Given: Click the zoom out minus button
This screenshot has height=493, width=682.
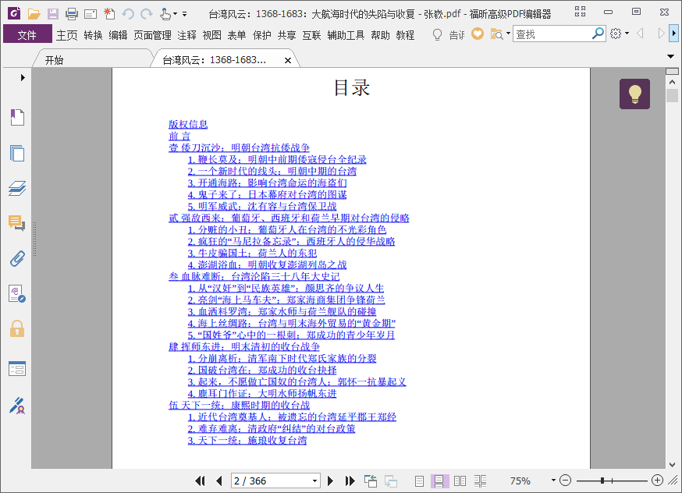Looking at the screenshot, I should click(x=565, y=481).
